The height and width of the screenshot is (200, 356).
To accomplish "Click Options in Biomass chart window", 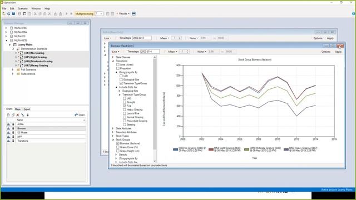I will tap(326, 52).
